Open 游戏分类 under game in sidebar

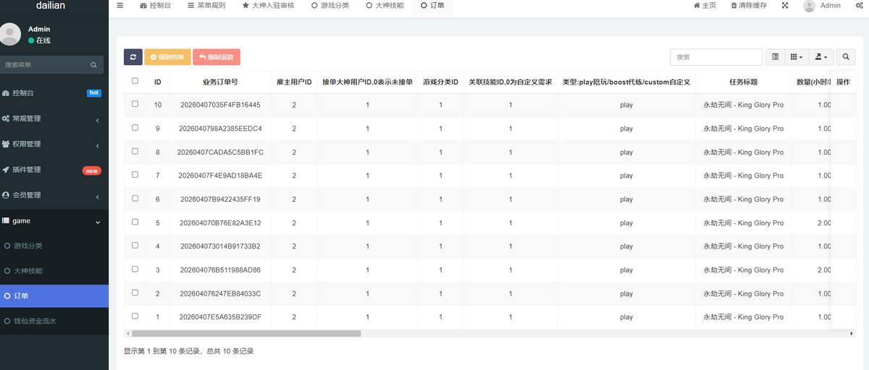54,246
